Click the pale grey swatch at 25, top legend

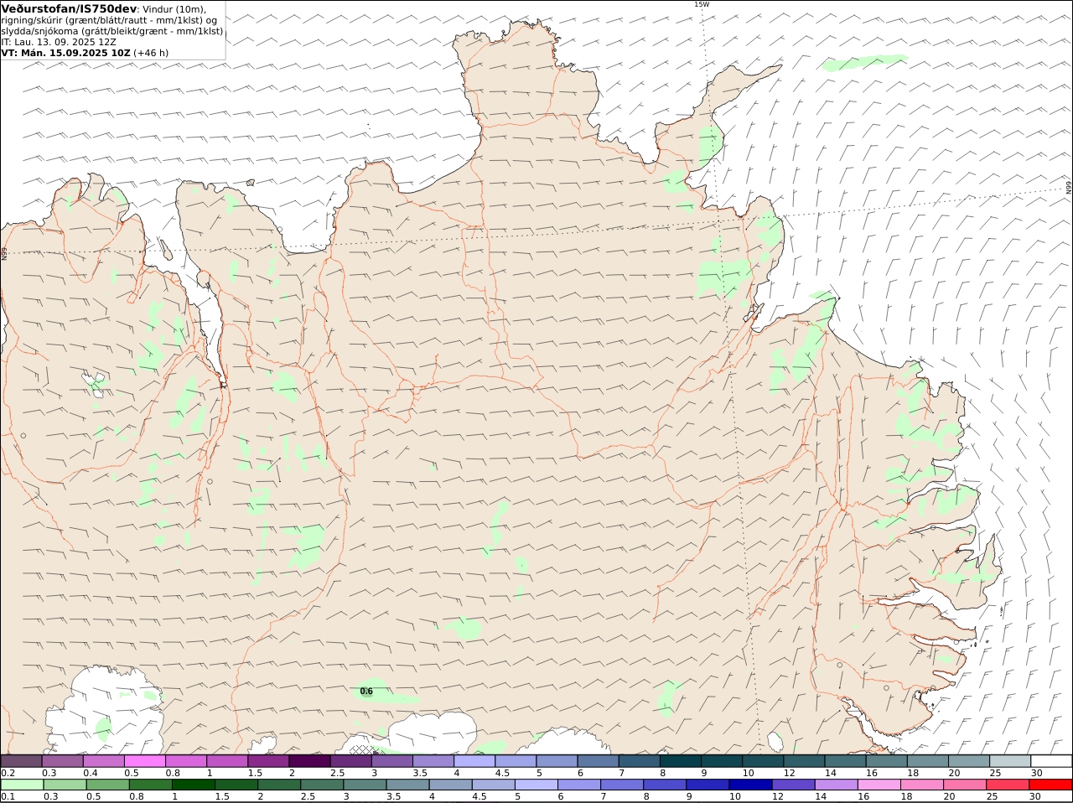(x=1010, y=761)
